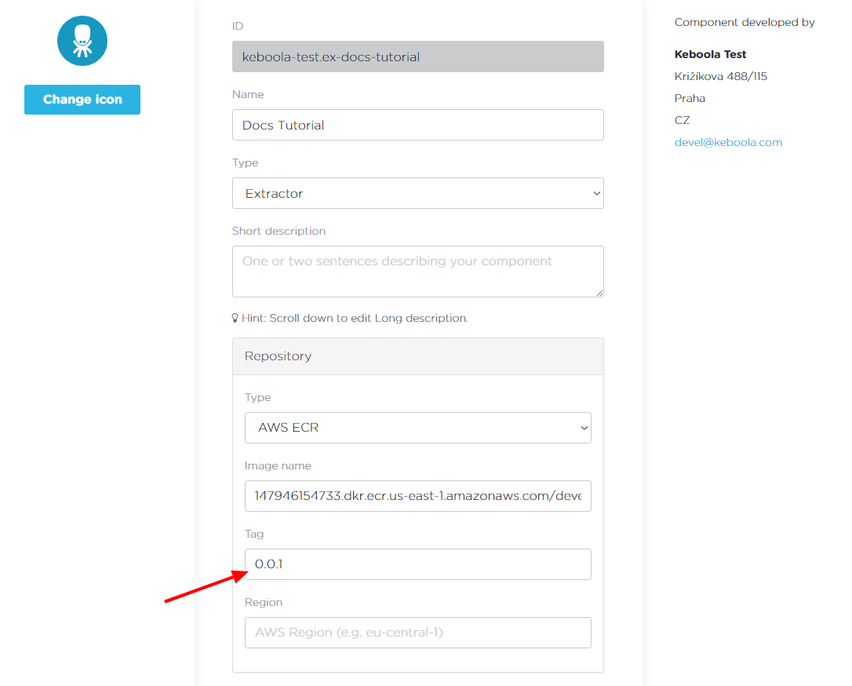The height and width of the screenshot is (686, 852).
Task: Click the Tag field containing 0.0.1
Action: (x=418, y=564)
